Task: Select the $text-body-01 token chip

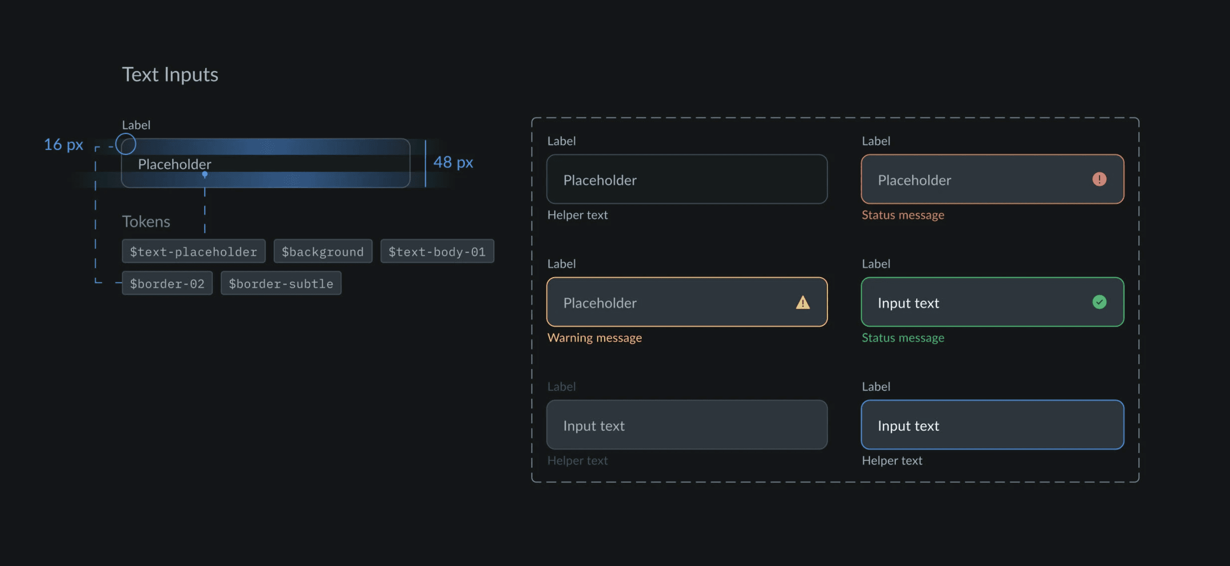Action: tap(436, 251)
